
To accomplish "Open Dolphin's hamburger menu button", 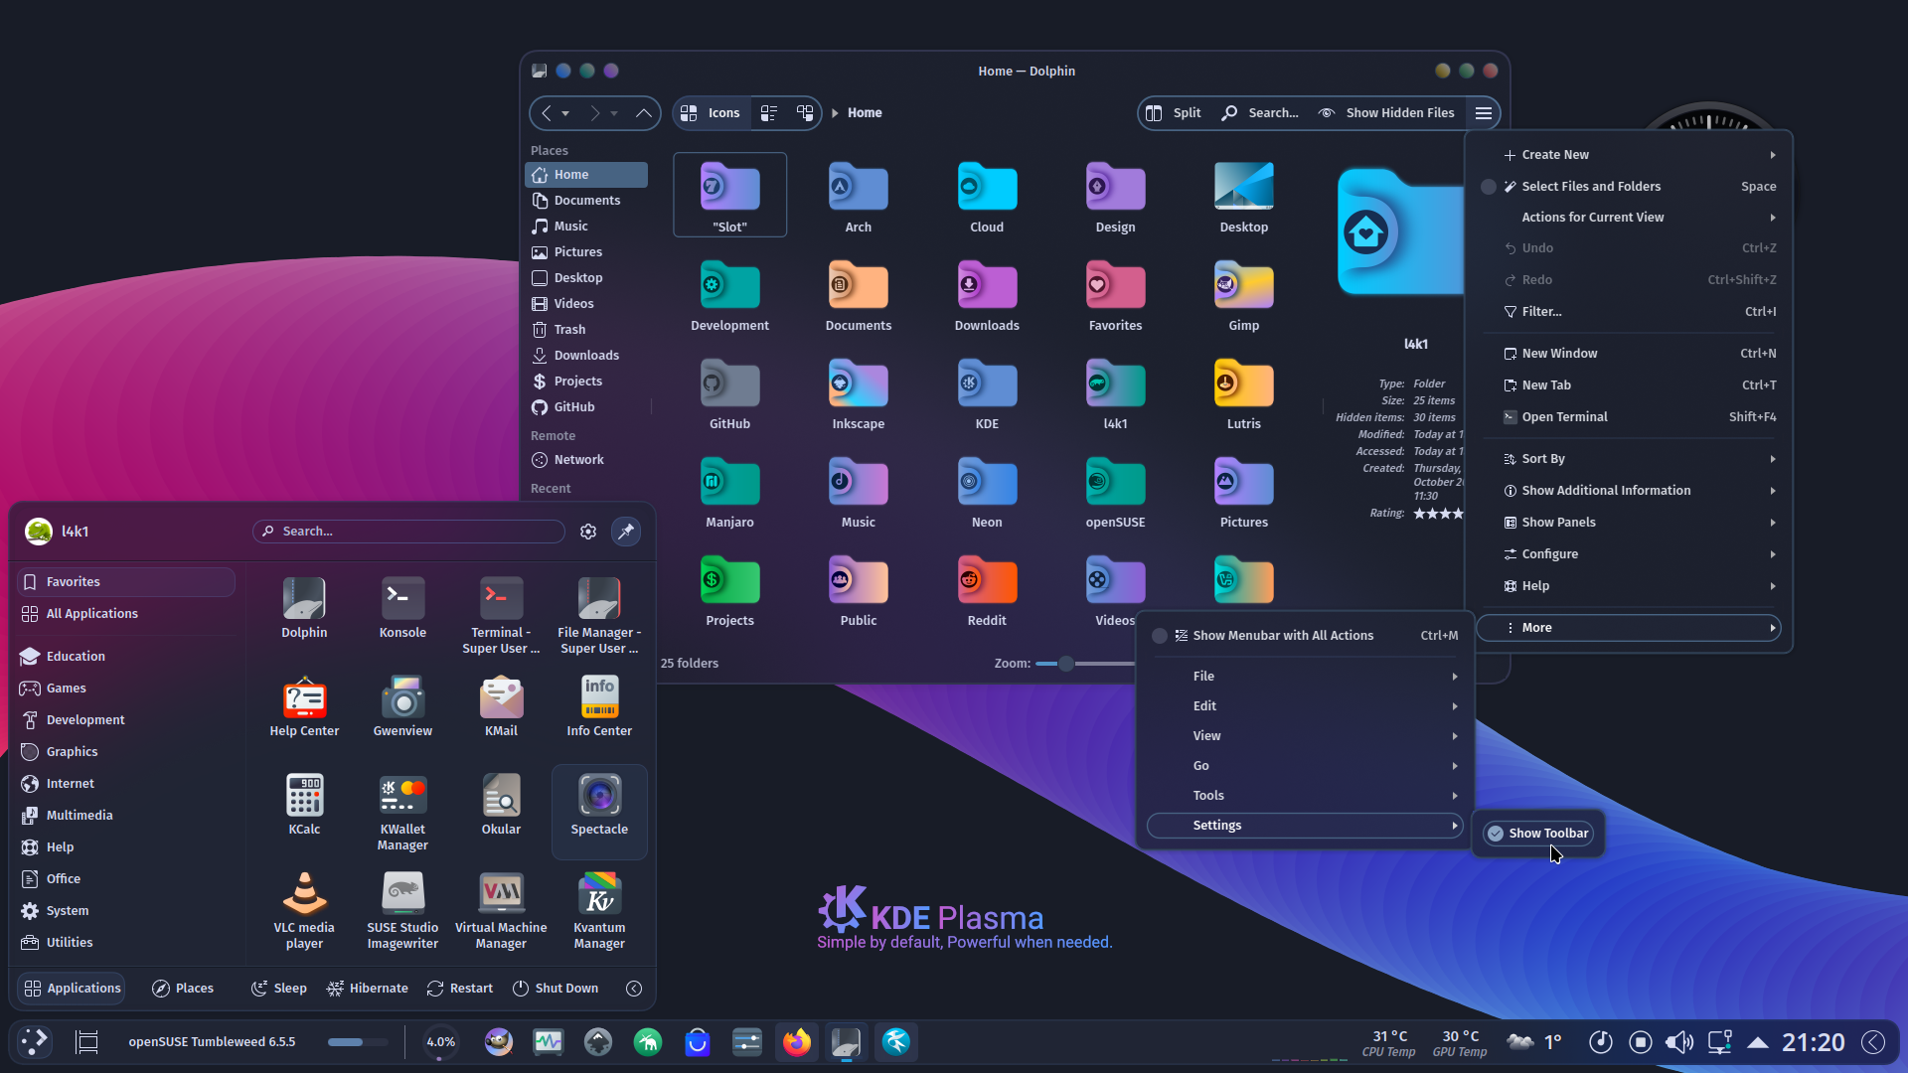I will (x=1484, y=113).
